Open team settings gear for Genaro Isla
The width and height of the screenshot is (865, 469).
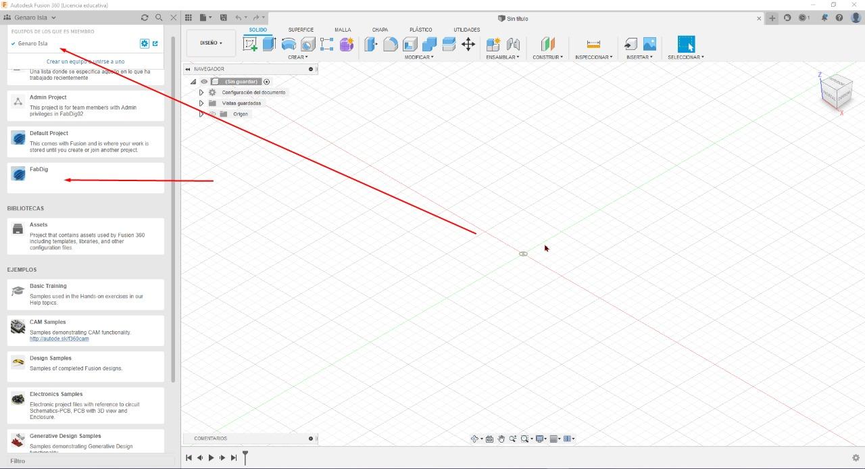(145, 43)
